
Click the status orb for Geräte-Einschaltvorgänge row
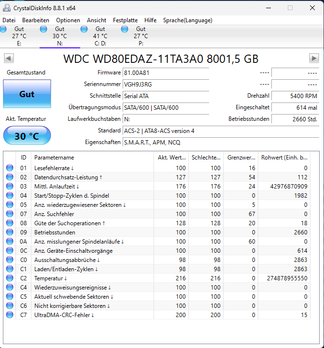tap(10, 250)
